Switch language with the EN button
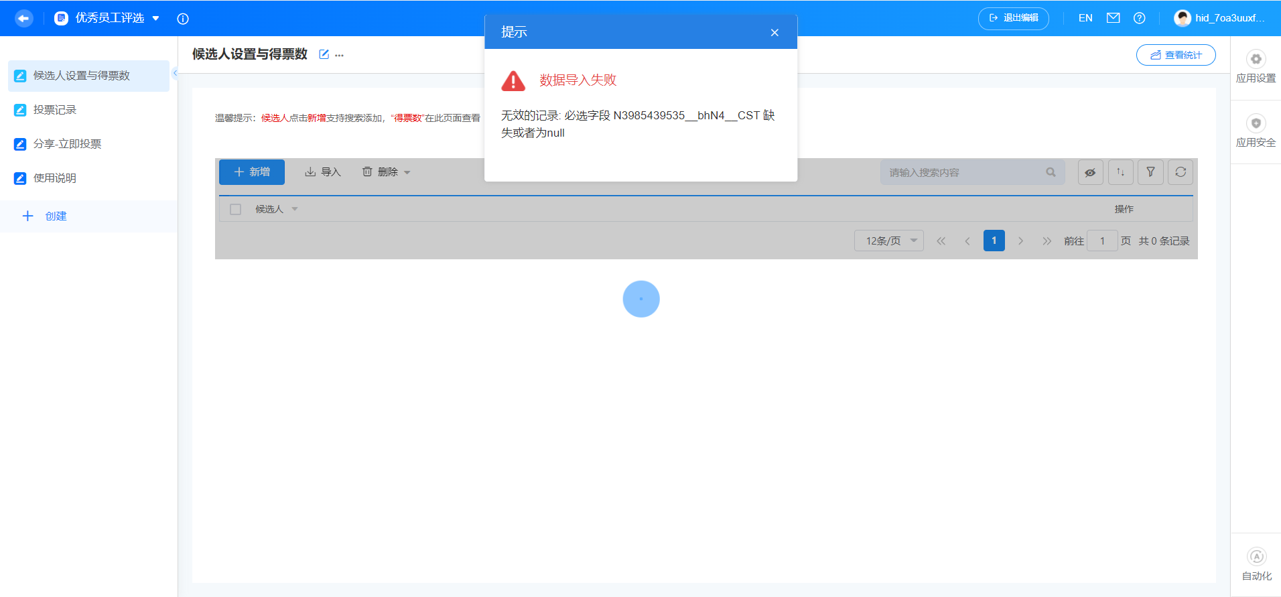This screenshot has height=597, width=1281. tap(1085, 18)
